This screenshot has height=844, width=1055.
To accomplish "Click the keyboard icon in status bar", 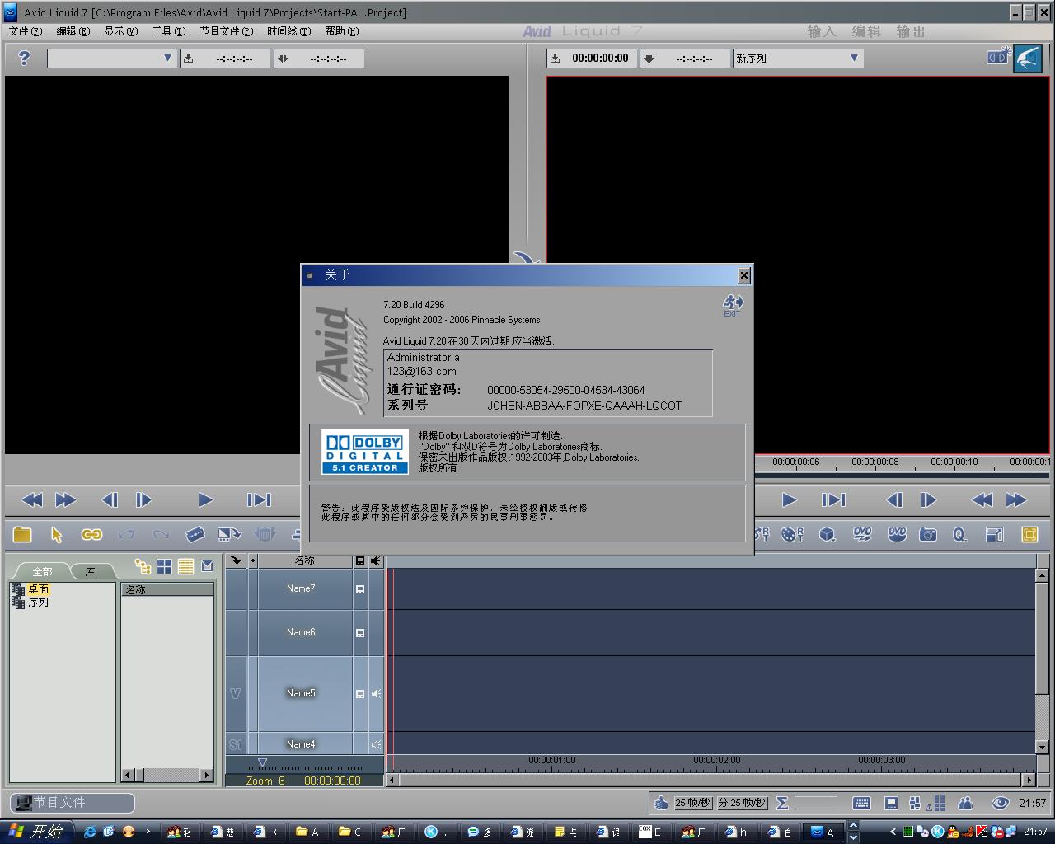I will coord(861,803).
